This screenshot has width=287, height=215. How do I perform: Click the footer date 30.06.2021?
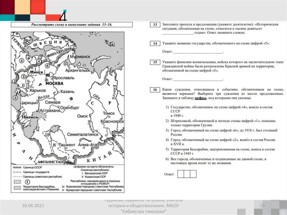33,205
